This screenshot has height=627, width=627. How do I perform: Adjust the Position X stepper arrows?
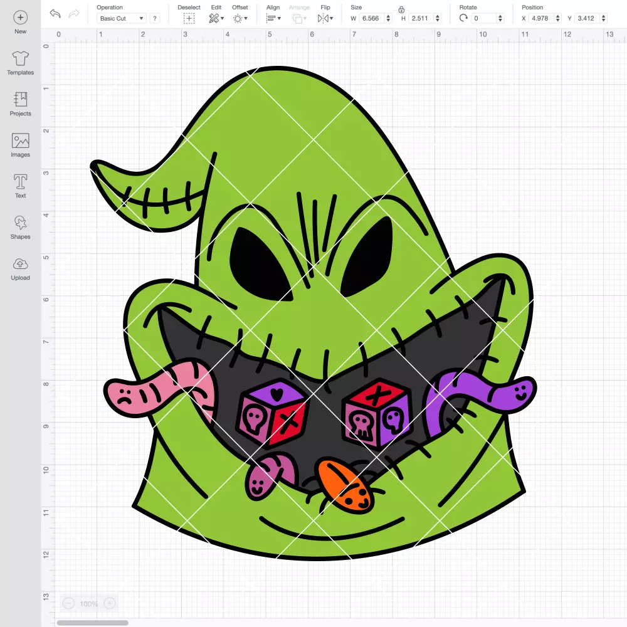pyautogui.click(x=558, y=18)
